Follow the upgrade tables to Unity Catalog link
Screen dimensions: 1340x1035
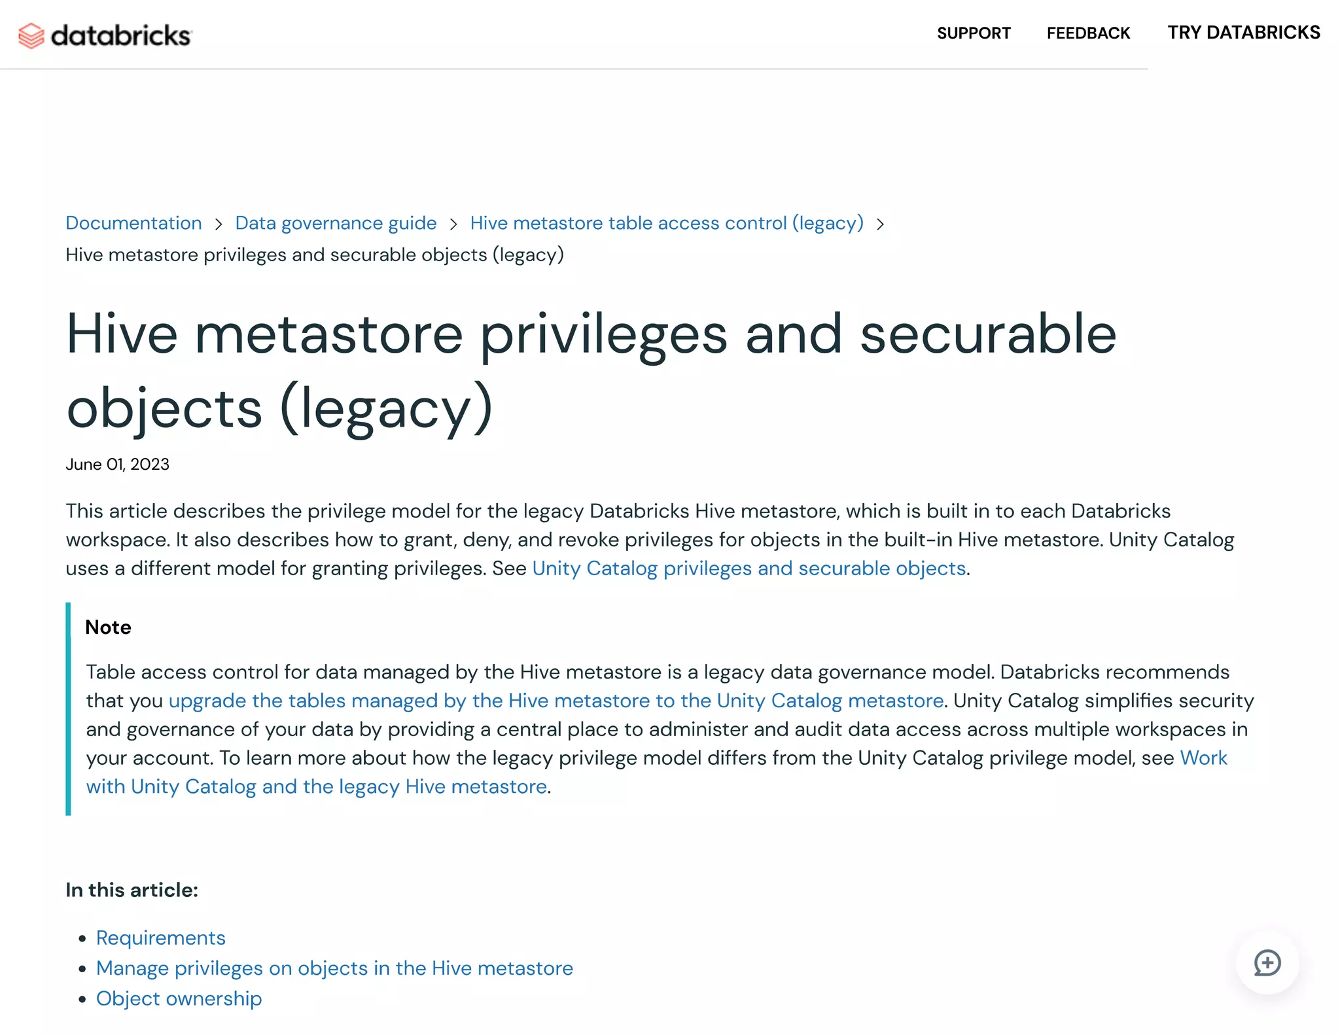556,701
